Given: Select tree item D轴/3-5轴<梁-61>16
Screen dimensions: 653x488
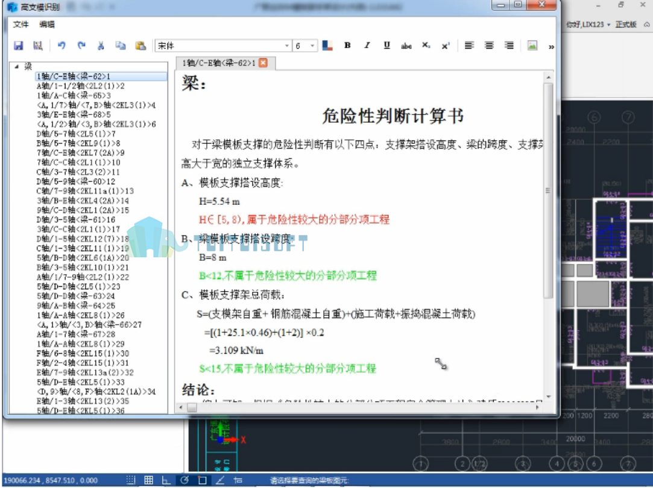Looking at the screenshot, I should tap(76, 220).
